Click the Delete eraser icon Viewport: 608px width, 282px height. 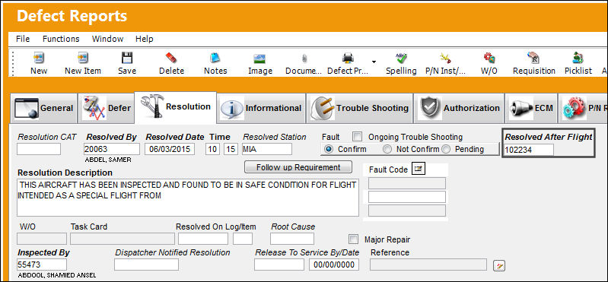click(x=171, y=58)
